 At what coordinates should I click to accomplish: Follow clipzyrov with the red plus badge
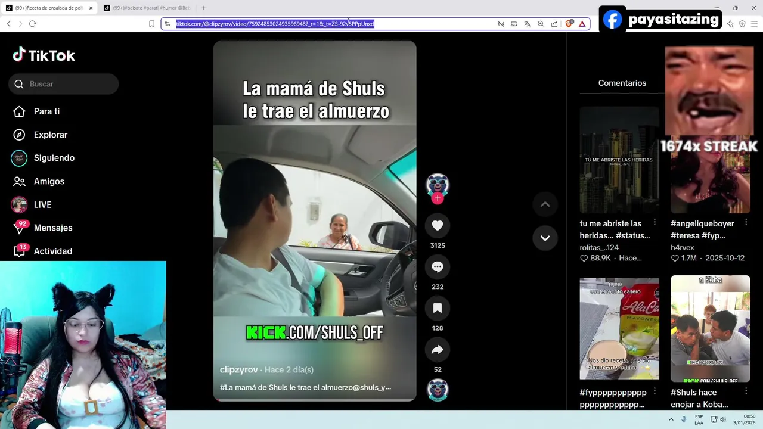coord(438,198)
